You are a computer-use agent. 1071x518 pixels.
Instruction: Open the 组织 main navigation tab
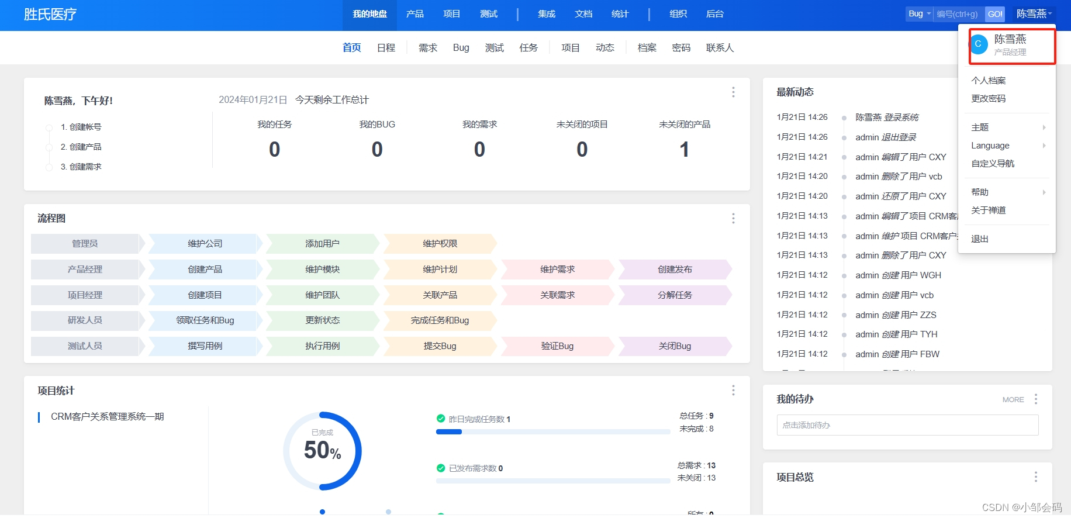tap(678, 14)
